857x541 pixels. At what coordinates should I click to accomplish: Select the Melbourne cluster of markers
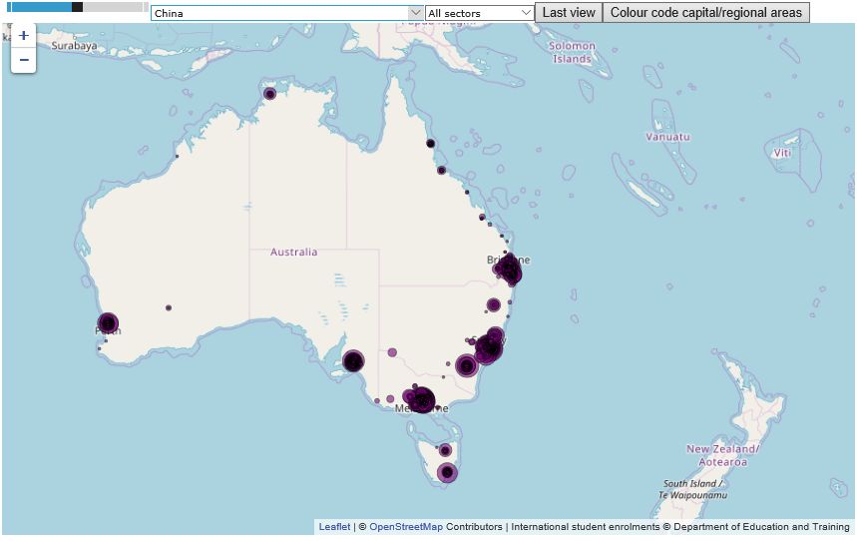(x=421, y=399)
